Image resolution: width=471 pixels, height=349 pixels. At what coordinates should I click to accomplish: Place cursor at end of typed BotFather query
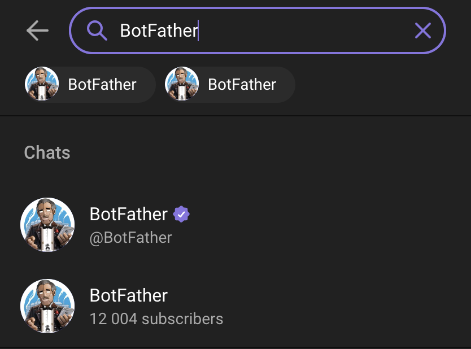click(x=198, y=30)
